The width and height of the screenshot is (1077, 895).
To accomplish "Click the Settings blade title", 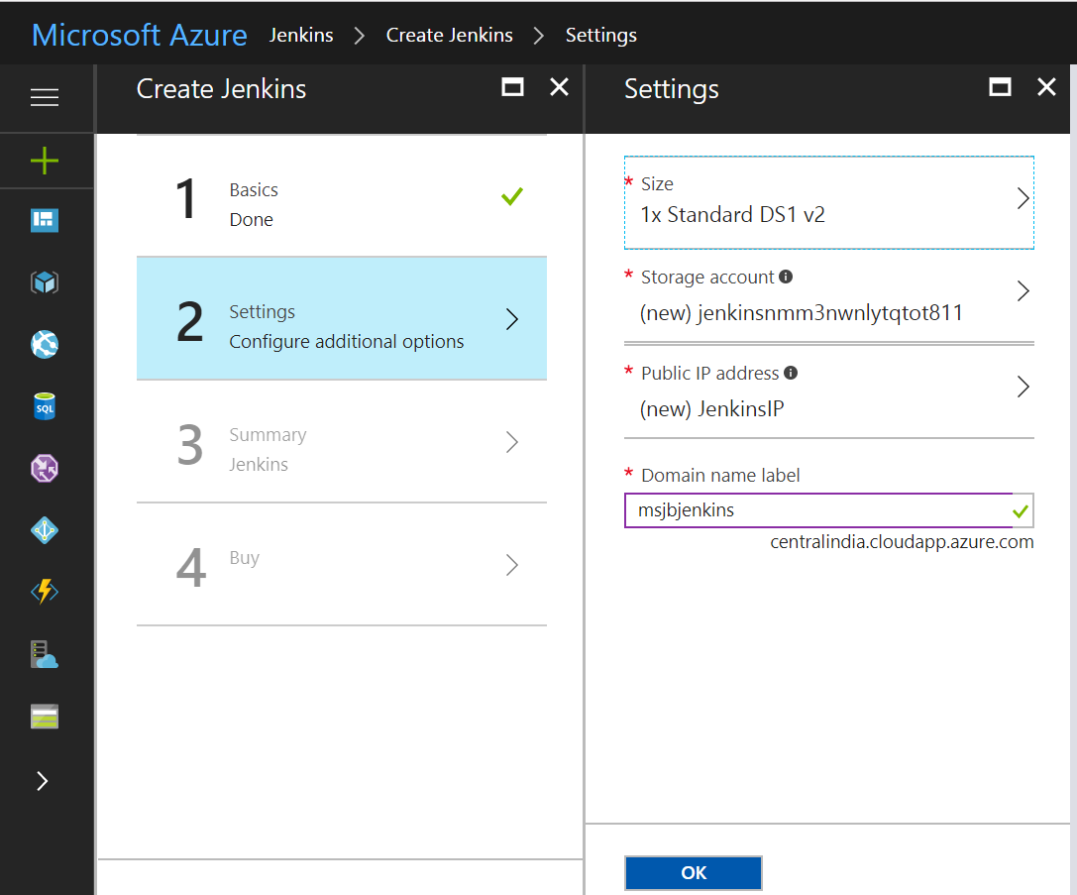I will tap(672, 89).
